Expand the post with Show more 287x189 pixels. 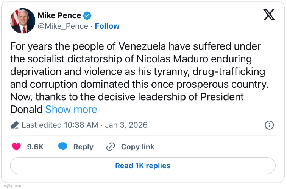[x=71, y=110]
